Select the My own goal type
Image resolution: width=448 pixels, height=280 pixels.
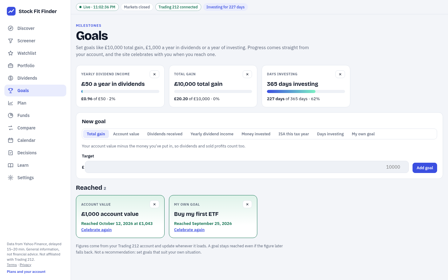click(363, 134)
